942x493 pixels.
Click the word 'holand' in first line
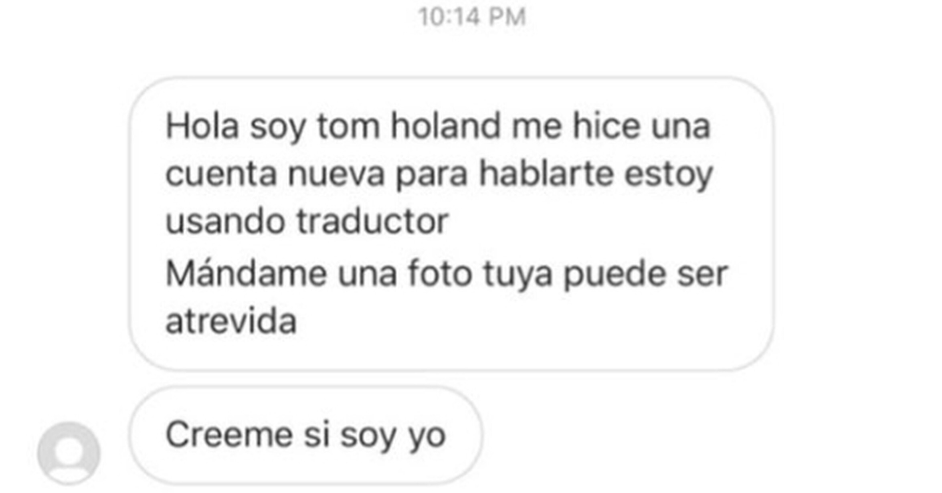(446, 126)
